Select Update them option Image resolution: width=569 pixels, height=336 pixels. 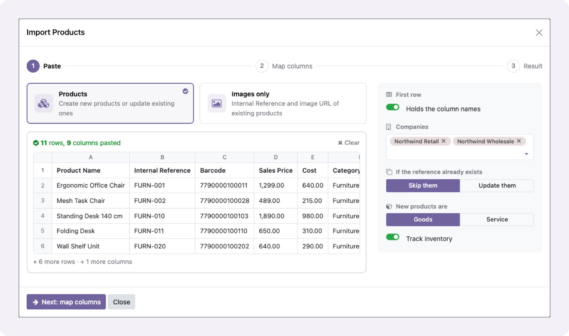point(497,186)
